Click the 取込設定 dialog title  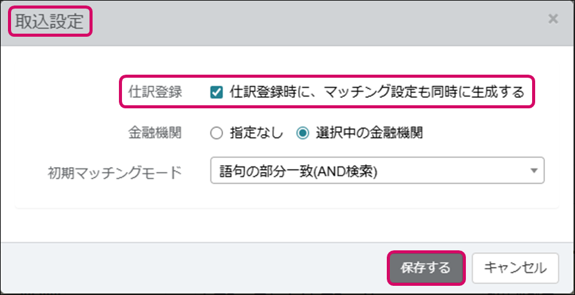pos(49,21)
